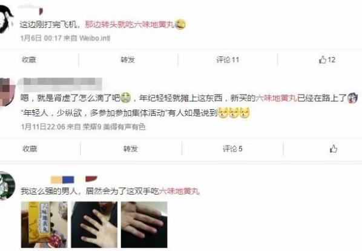Viewport: 362px width, 251px height.
Task: Click the husky emoji ending the second post
Action: 352,98
